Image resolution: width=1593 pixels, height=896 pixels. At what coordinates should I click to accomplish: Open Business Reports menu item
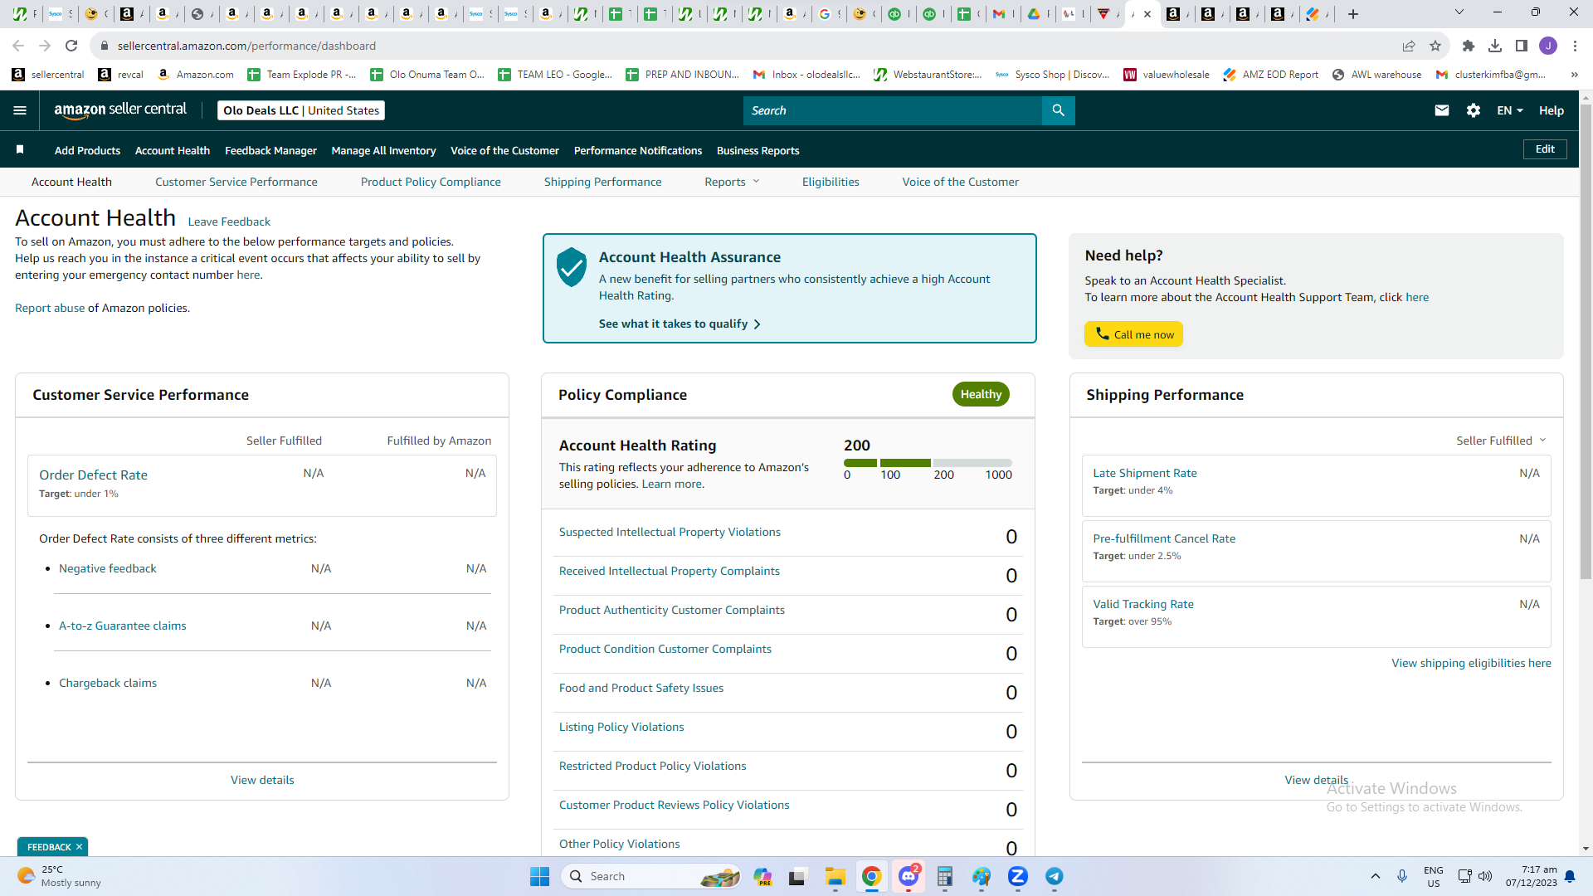758,150
